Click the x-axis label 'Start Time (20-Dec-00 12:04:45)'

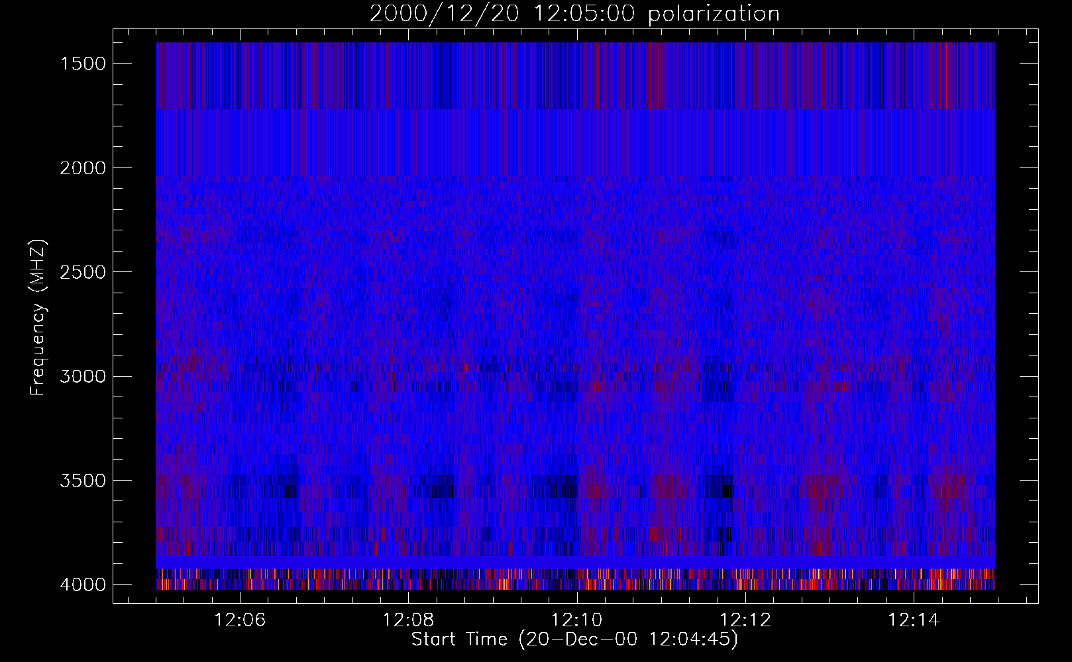574,639
